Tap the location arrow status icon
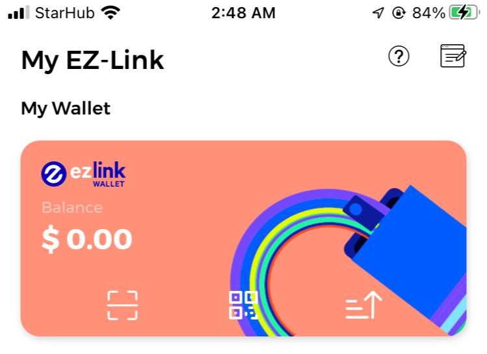The width and height of the screenshot is (487, 354). pyautogui.click(x=378, y=13)
